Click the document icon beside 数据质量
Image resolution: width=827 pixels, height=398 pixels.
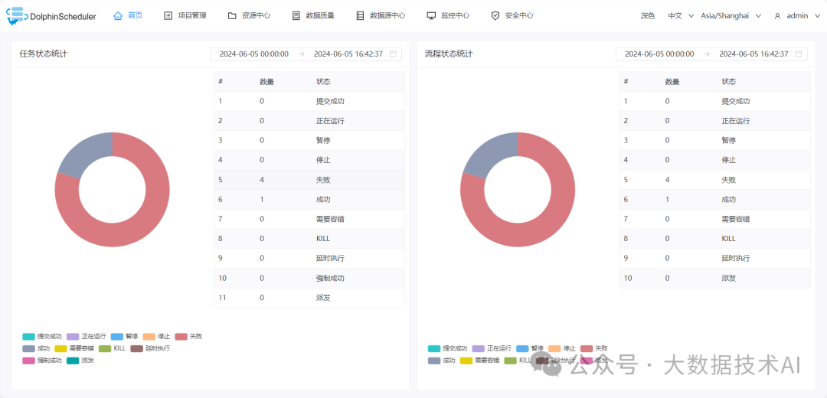point(296,16)
